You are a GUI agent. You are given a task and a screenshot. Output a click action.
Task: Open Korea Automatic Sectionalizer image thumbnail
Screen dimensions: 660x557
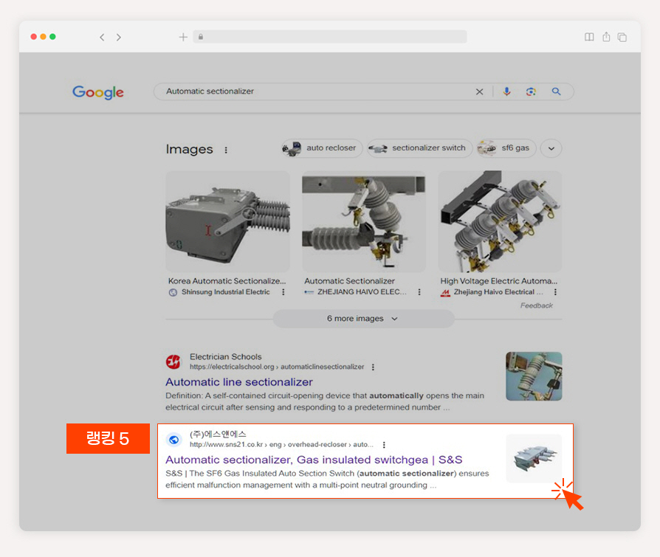tap(227, 221)
